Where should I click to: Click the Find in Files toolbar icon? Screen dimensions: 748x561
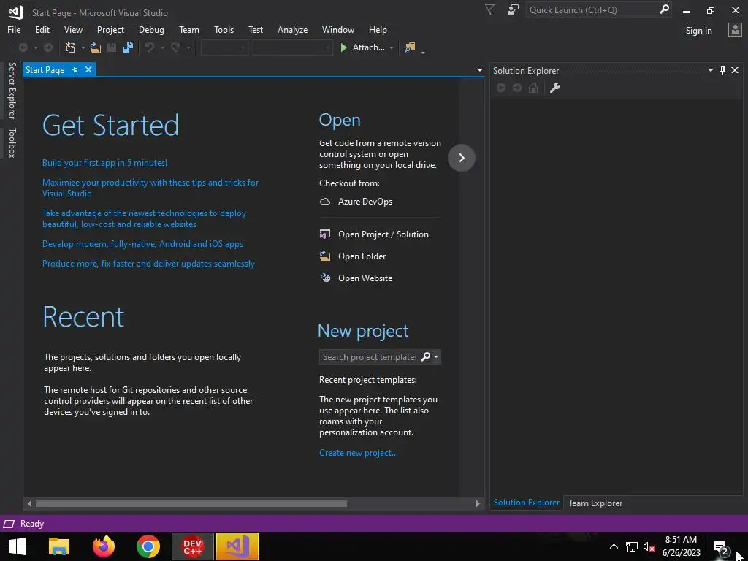pyautogui.click(x=410, y=47)
